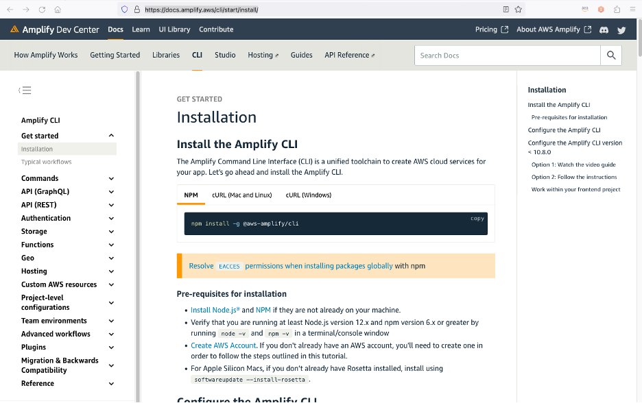Open the Create AWS Account link

coord(223,345)
